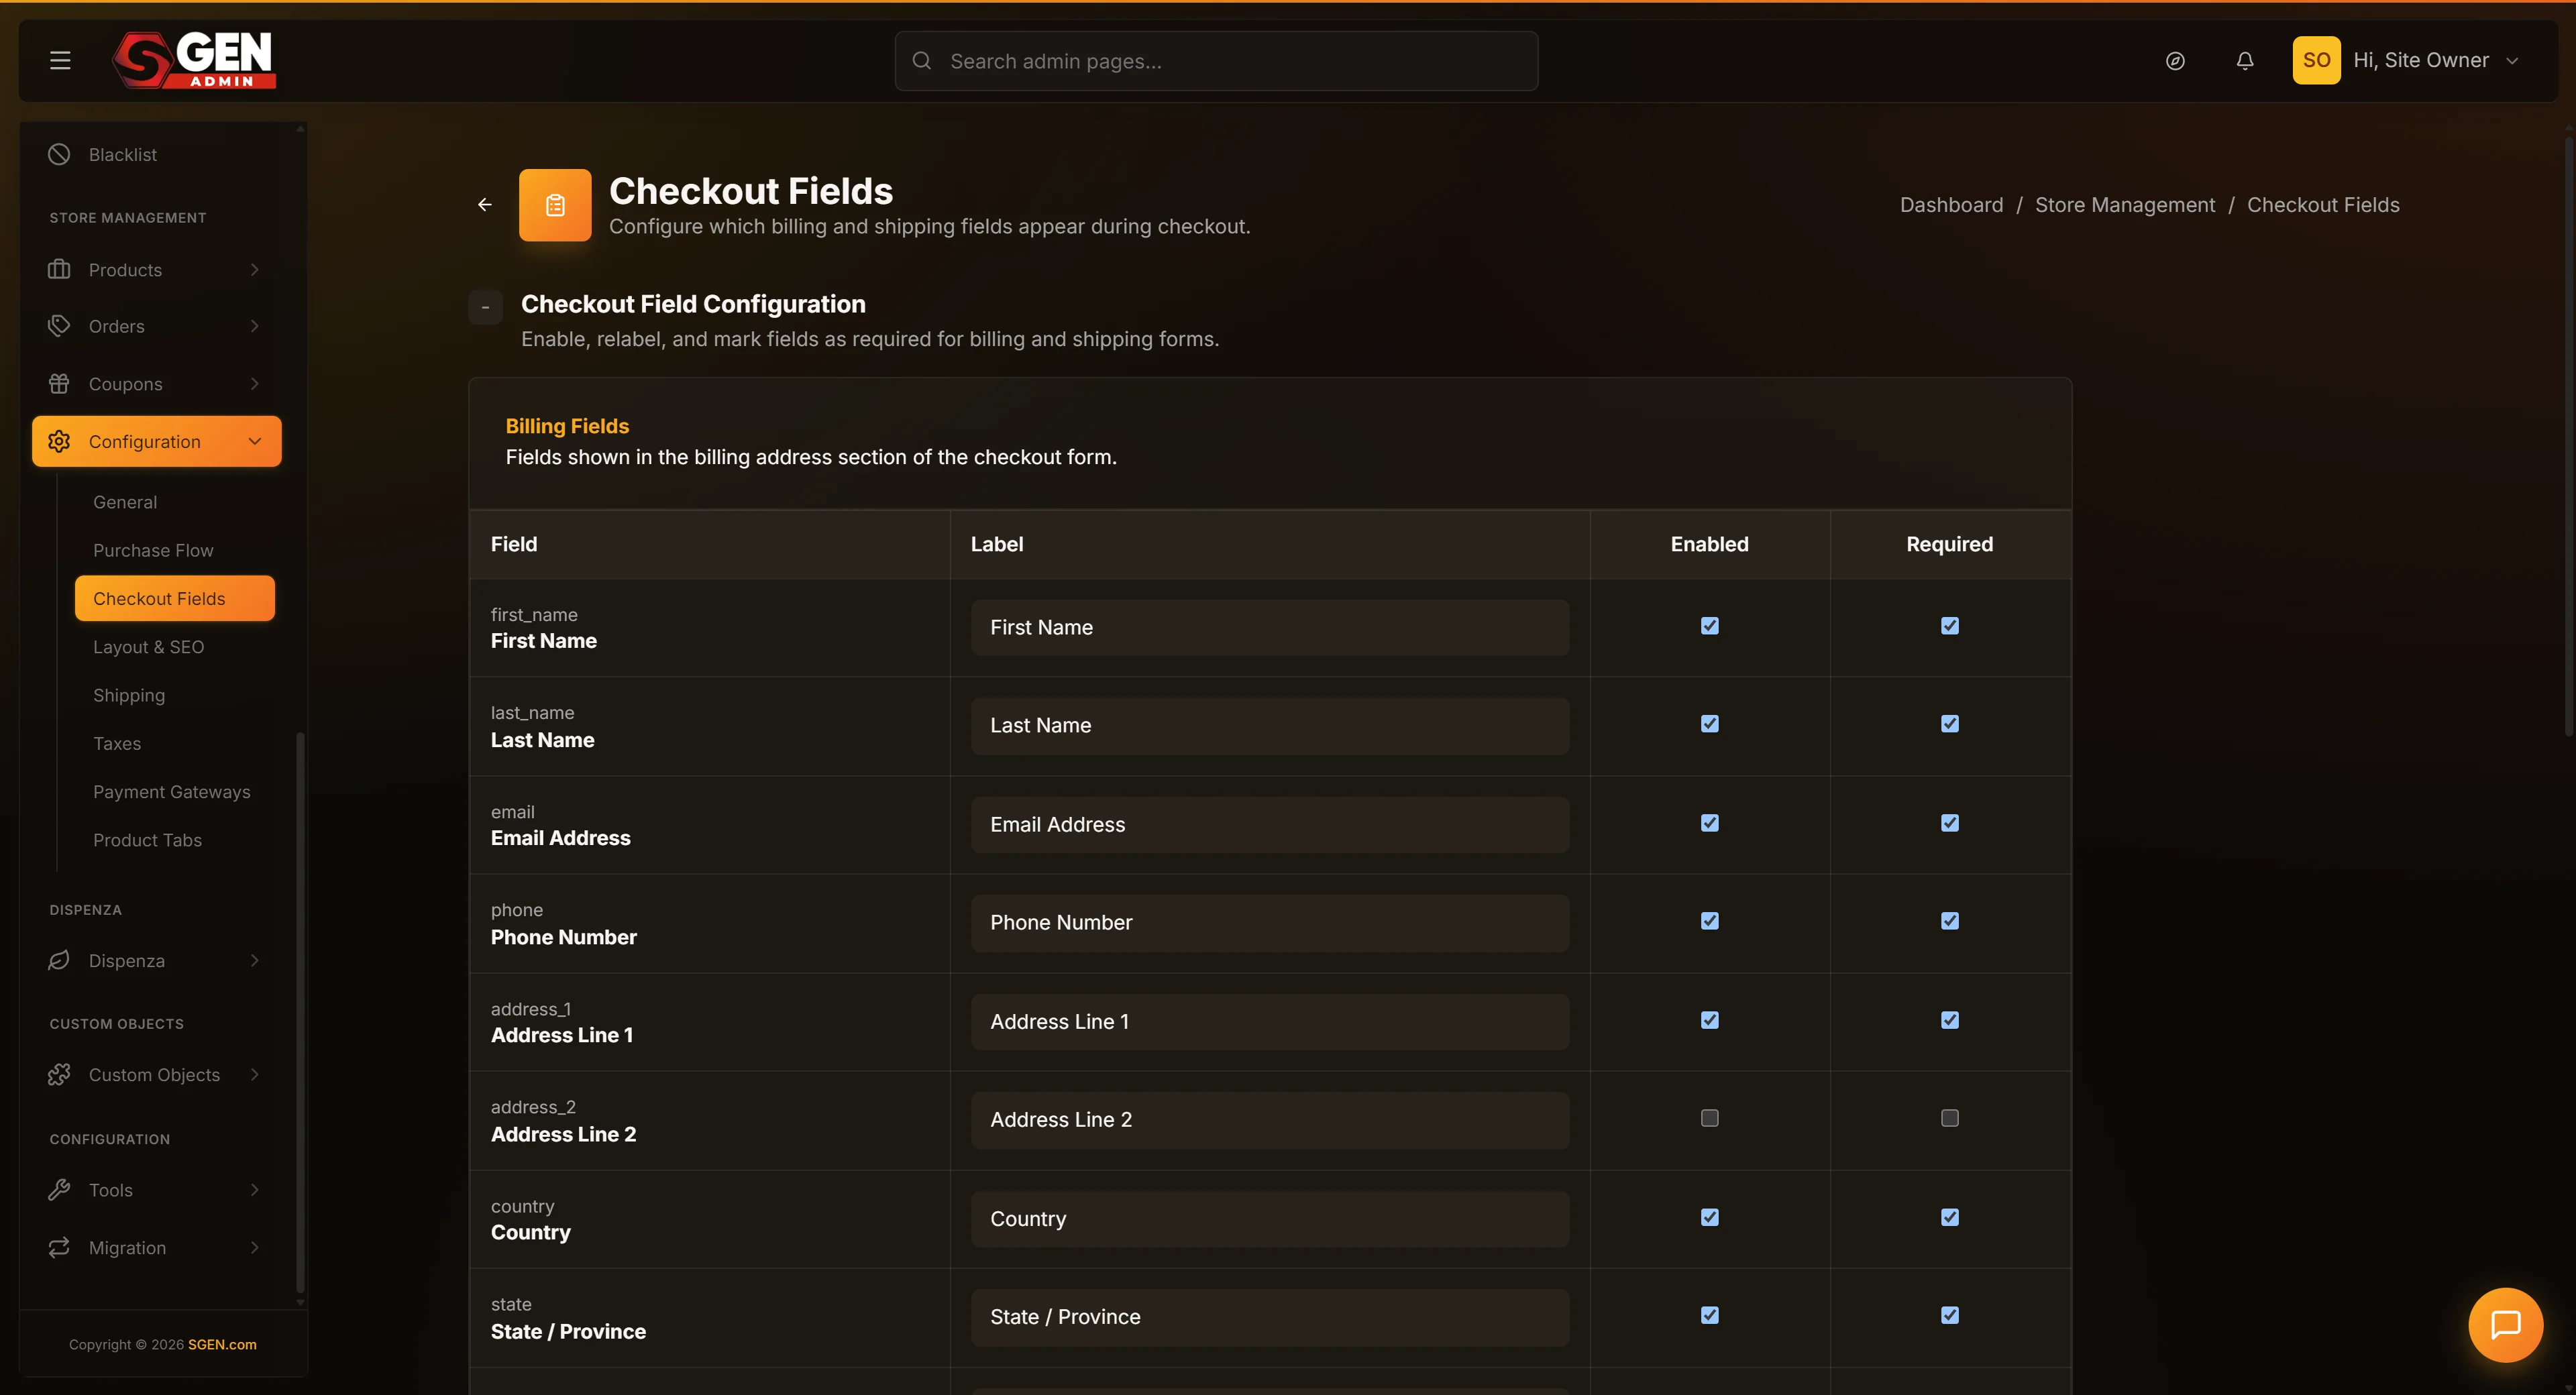Screen dimensions: 2576x1395
Task: Edit the First Name label field
Action: point(1270,627)
